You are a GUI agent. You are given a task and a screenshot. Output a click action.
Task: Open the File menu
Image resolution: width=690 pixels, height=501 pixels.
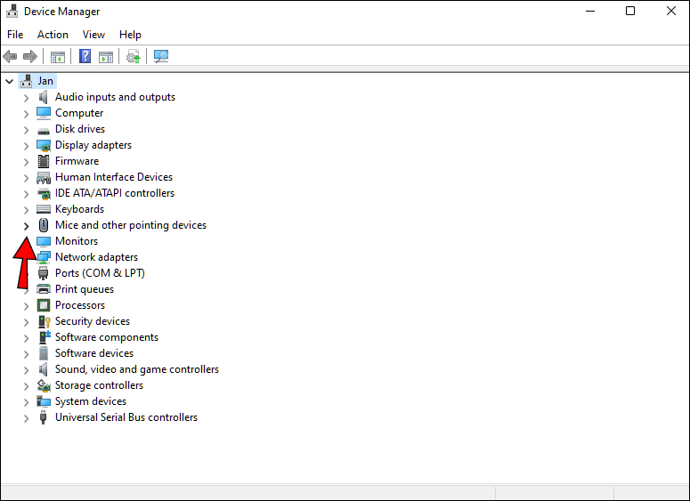pos(15,35)
